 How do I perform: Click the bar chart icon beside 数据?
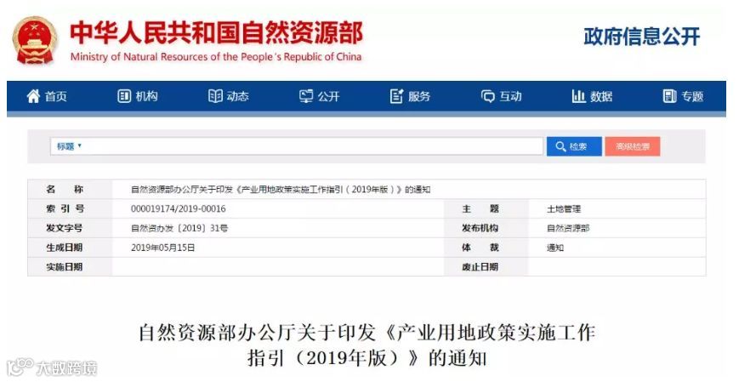click(578, 96)
